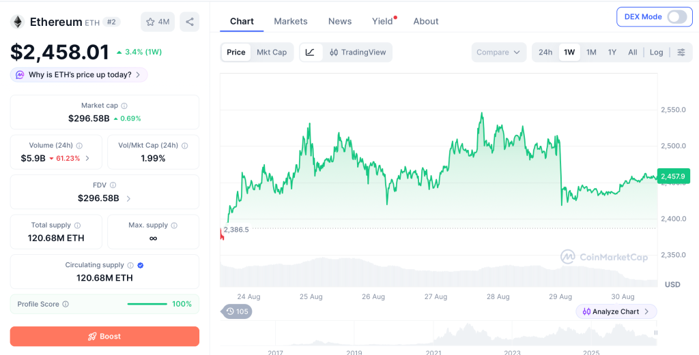Expand Volume (24h) details chevron

[x=87, y=158]
